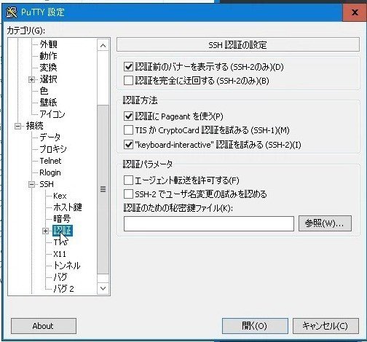Screen dimensions: 367x342
Task: Collapse the SSH tree node
Action: click(x=31, y=184)
